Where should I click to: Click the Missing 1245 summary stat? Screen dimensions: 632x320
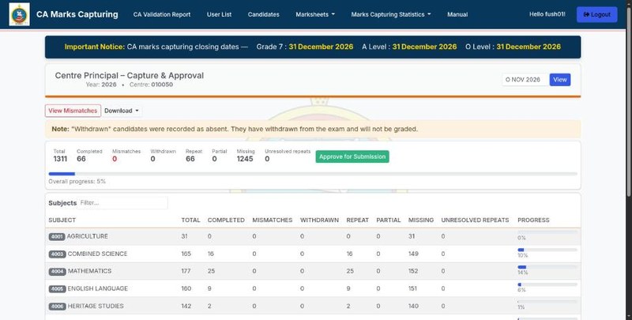pos(245,156)
